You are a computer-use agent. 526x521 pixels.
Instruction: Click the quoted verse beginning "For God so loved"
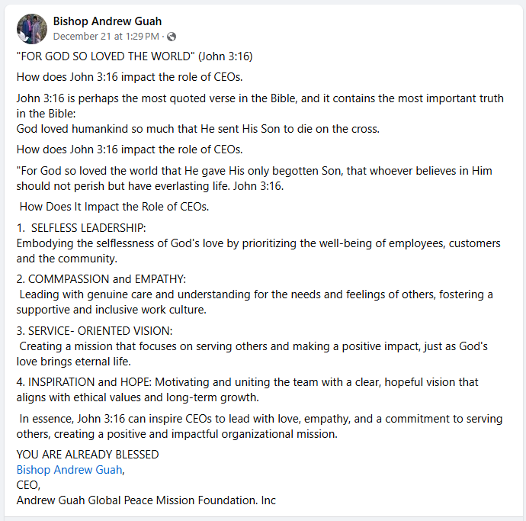coord(255,178)
